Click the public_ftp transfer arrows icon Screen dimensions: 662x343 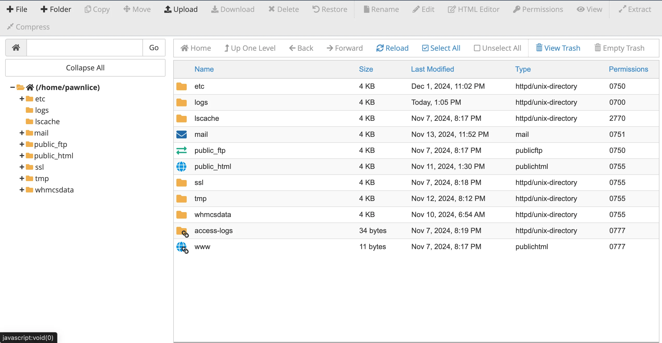[182, 151]
